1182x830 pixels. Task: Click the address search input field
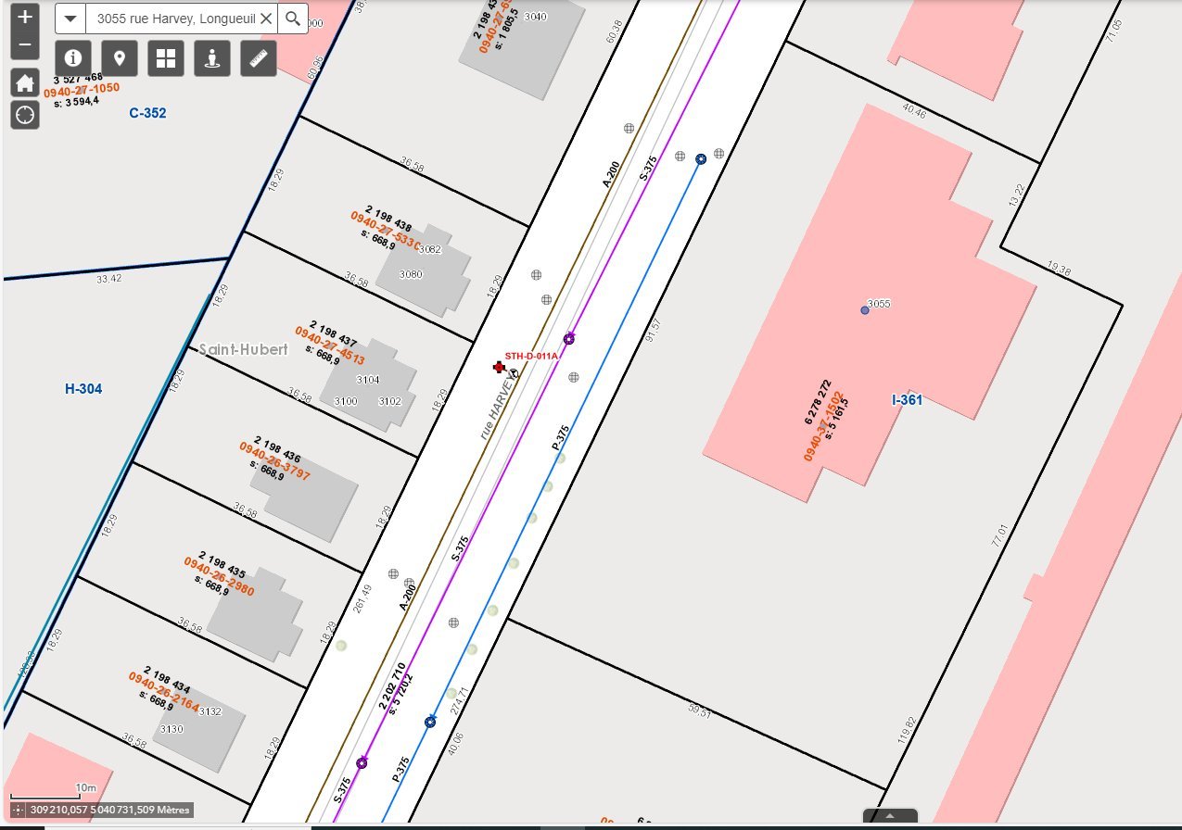tap(172, 19)
